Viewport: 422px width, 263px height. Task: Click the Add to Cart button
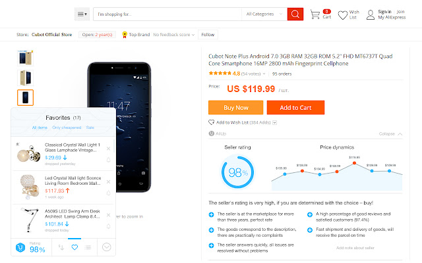295,108
